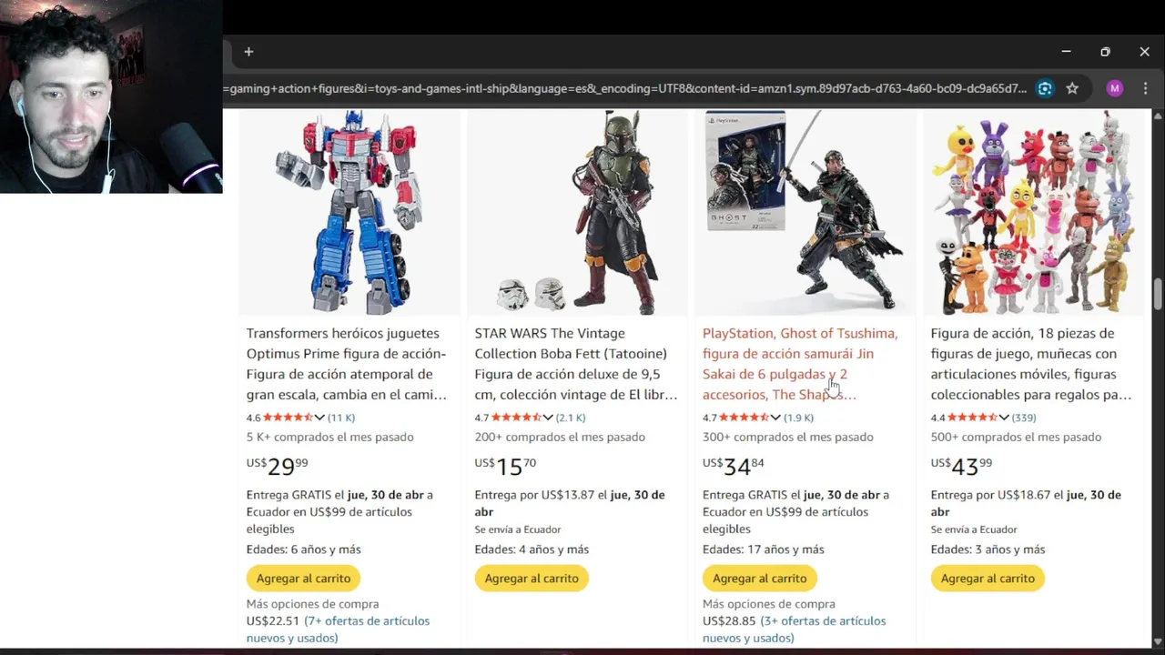Expand rating popover chevron for Boba Fett
The width and height of the screenshot is (1165, 655).
(x=548, y=418)
